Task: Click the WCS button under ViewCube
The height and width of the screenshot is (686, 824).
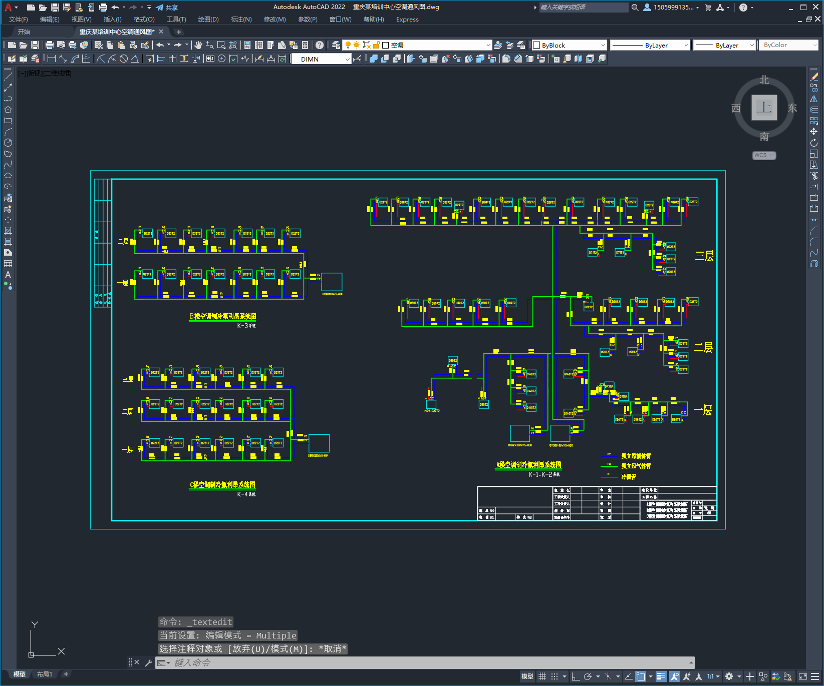Action: pos(764,155)
